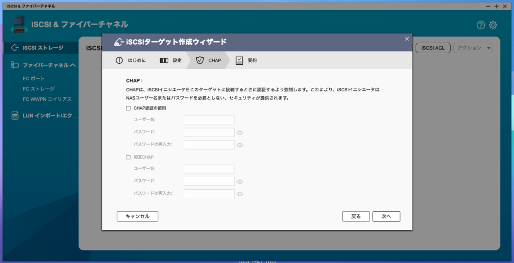Click the キャンセル button
This screenshot has height=263, width=514.
coord(138,216)
